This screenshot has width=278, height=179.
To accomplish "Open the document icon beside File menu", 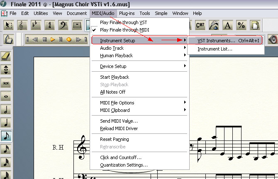I will 4,13.
